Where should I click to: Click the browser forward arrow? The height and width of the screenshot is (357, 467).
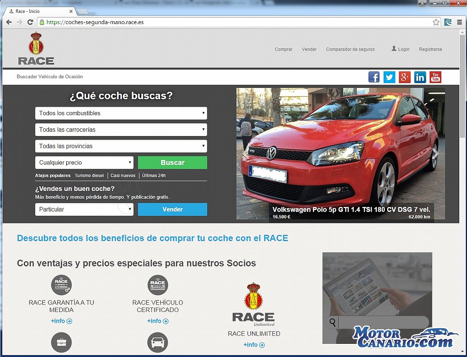point(19,22)
